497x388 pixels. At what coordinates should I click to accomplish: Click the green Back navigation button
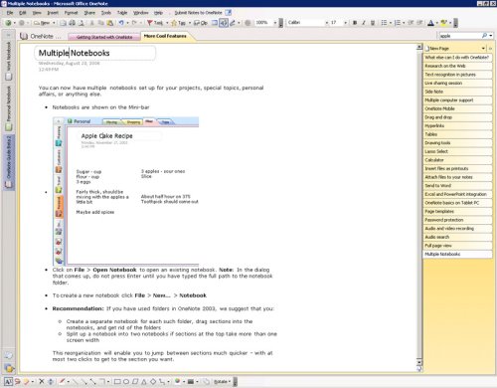(8, 23)
